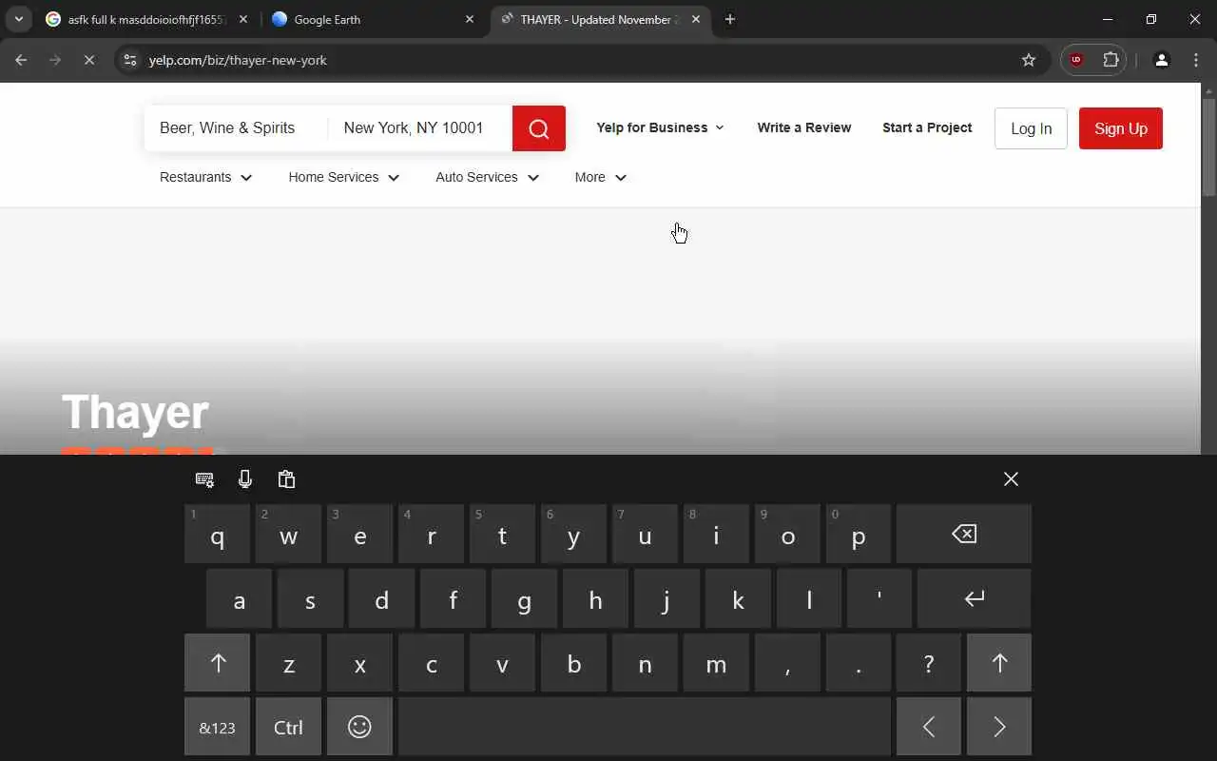Click the Start a Project link
Image resolution: width=1217 pixels, height=761 pixels.
point(927,127)
